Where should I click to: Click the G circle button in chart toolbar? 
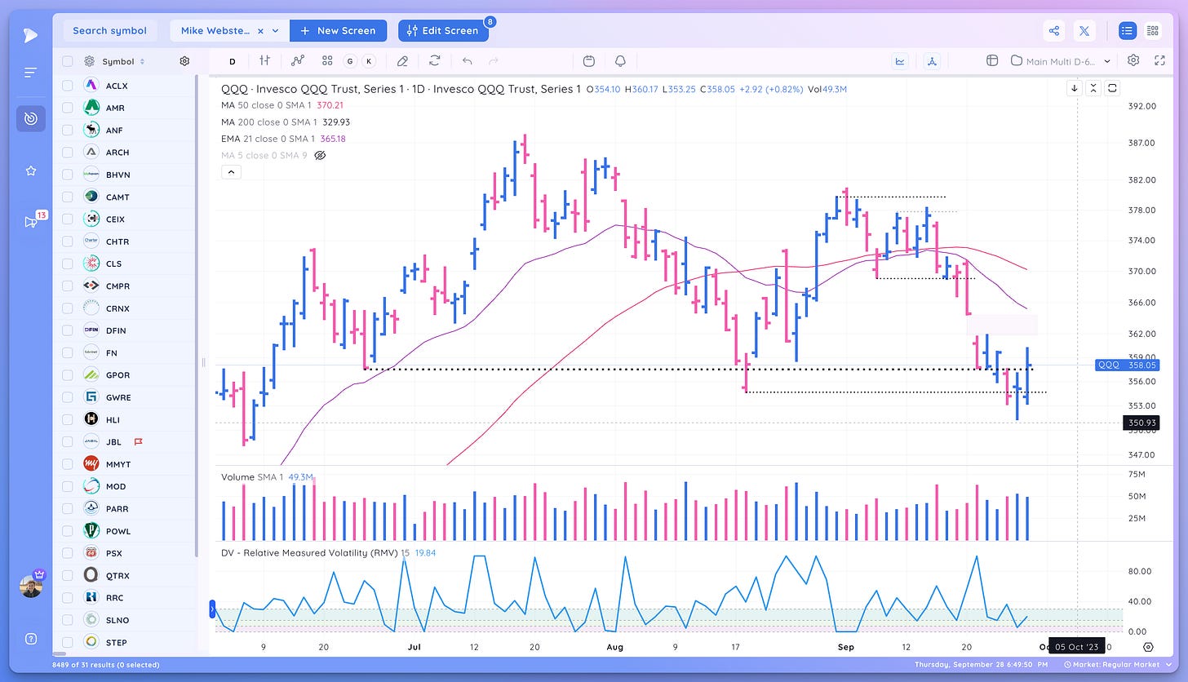[350, 60]
